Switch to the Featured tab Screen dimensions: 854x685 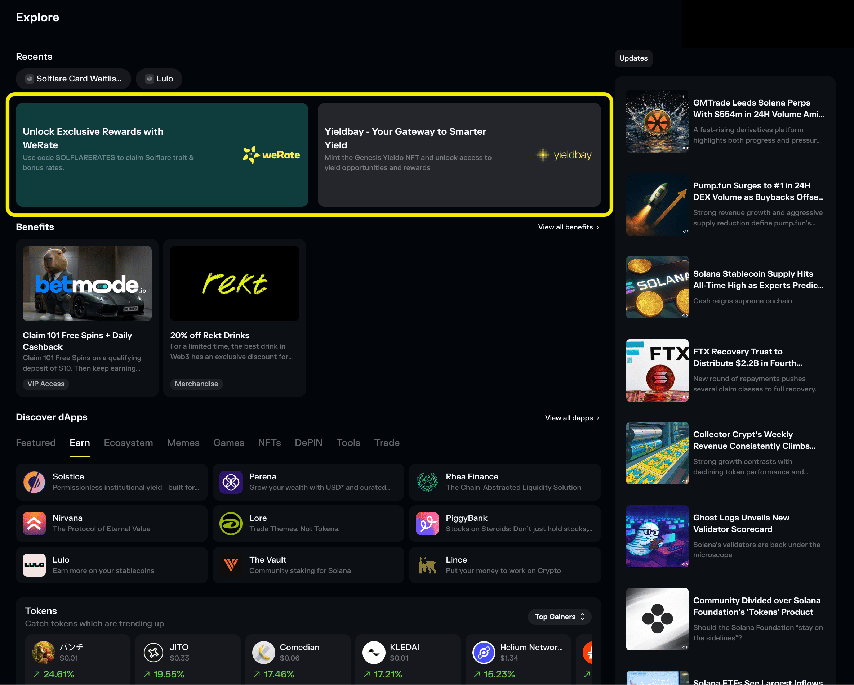(36, 443)
